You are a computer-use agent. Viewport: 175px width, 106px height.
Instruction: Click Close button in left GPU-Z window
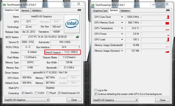tap(74, 100)
